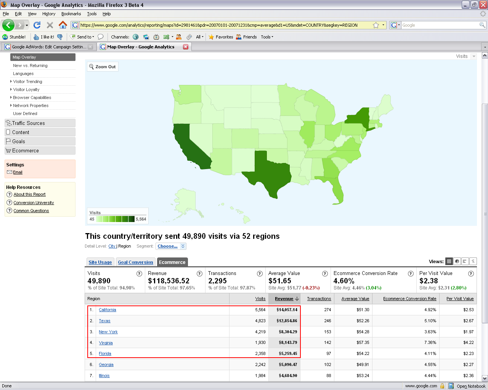Click the Google search input field

coord(440,25)
